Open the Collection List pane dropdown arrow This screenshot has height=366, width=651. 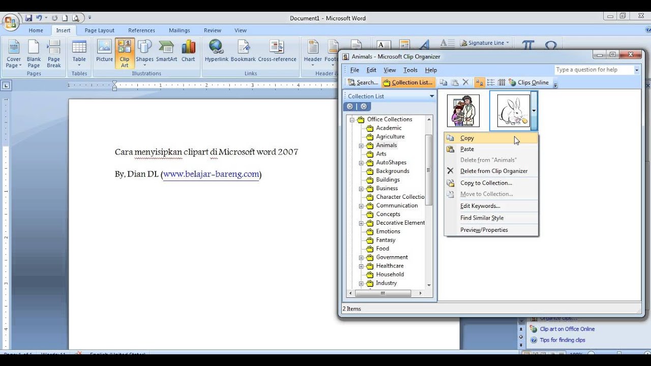[432, 96]
